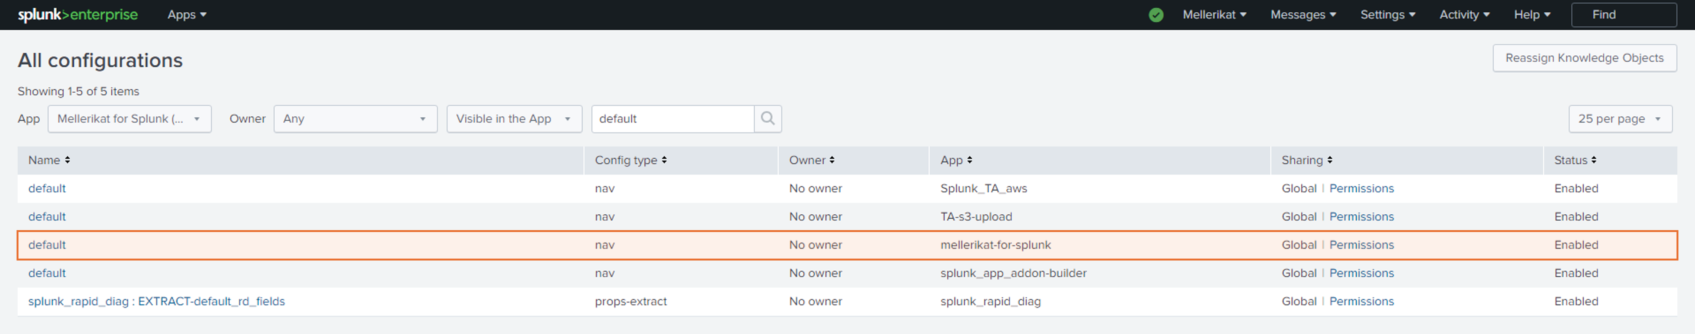Open Permissions for splunk_rapid_diag row
Viewport: 1695px width, 334px height.
click(1361, 301)
